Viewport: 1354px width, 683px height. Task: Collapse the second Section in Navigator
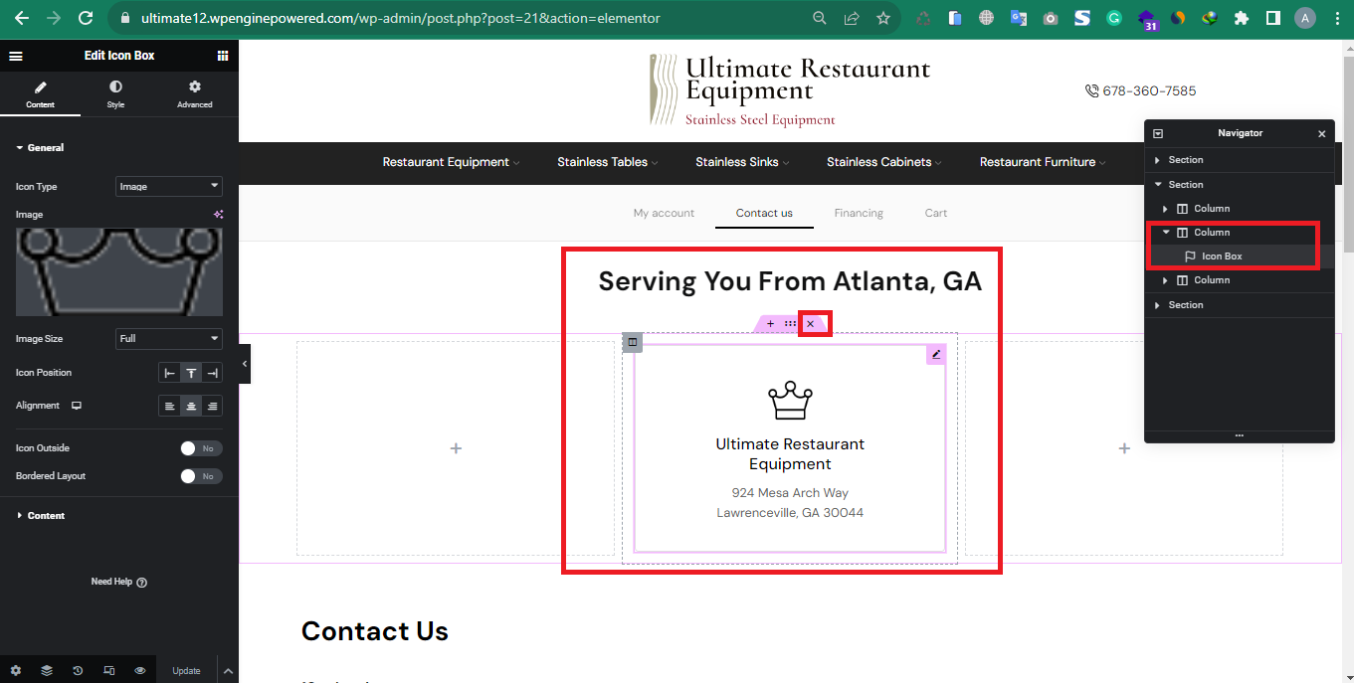tap(1157, 185)
